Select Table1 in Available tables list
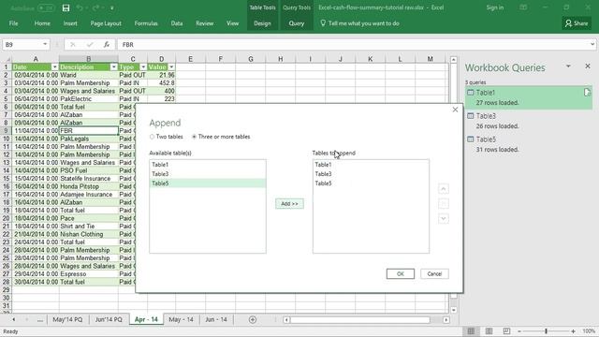This screenshot has height=337, width=599. click(208, 165)
